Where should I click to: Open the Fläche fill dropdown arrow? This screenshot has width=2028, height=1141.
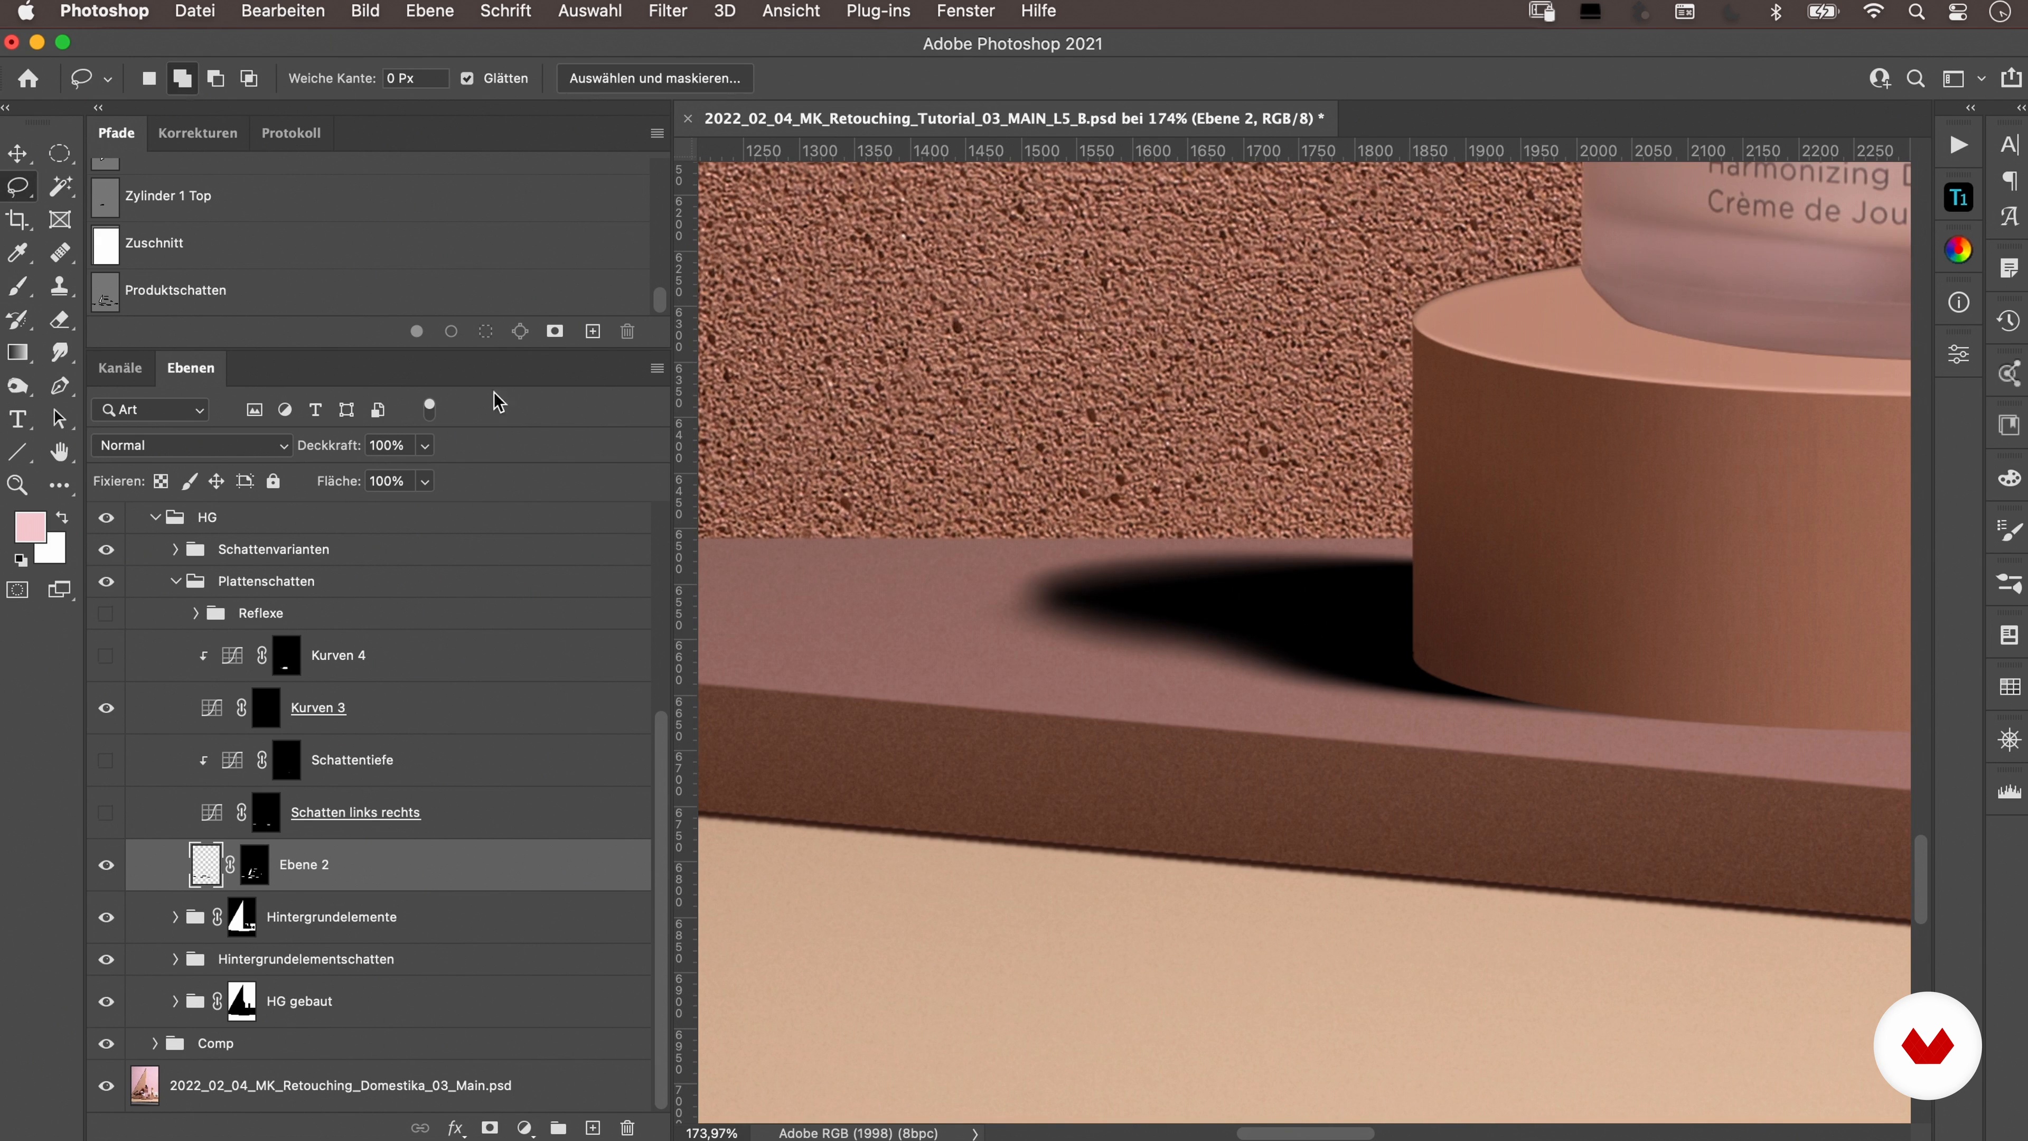[424, 481]
